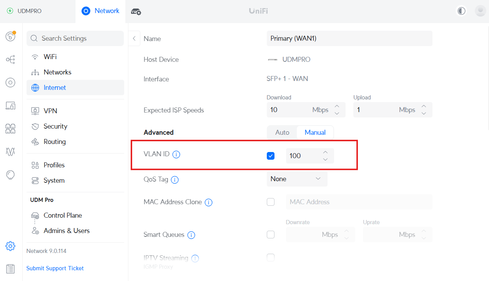Click the settings gear icon in sidebar
This screenshot has height=281, width=489.
coord(10,246)
